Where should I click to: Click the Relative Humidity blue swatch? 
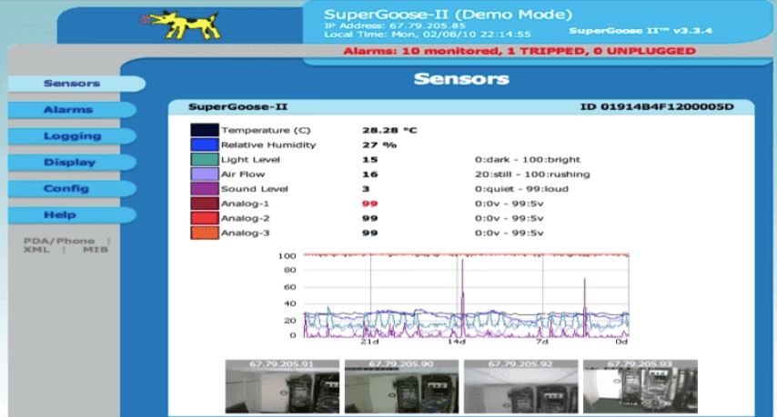tap(204, 145)
